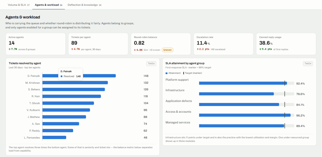Click the Access & accounts attainment bar

pyautogui.click(x=245, y=115)
